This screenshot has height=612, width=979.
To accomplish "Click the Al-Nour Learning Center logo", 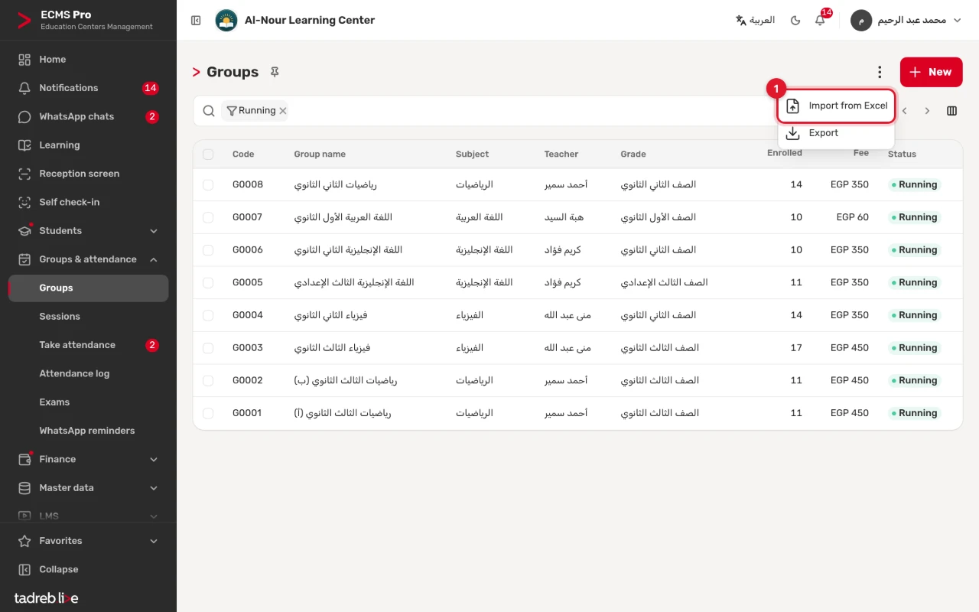I will coord(226,21).
